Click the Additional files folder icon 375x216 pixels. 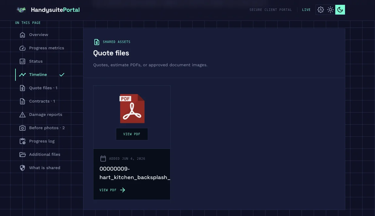pyautogui.click(x=22, y=155)
